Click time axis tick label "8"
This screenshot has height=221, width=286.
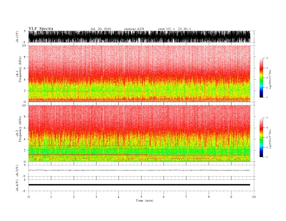click(x=209, y=197)
